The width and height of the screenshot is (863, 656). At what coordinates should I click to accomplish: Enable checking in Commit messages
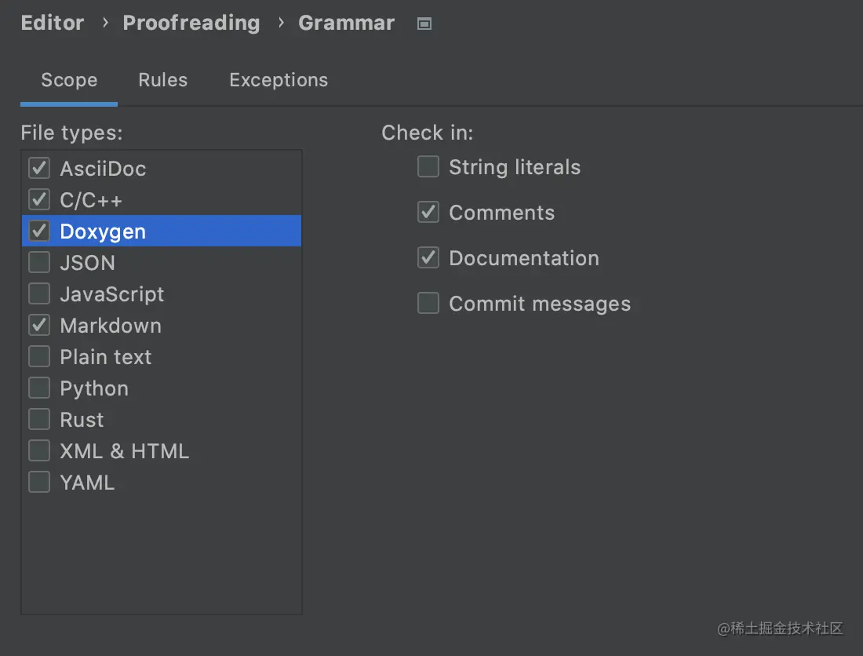click(428, 303)
